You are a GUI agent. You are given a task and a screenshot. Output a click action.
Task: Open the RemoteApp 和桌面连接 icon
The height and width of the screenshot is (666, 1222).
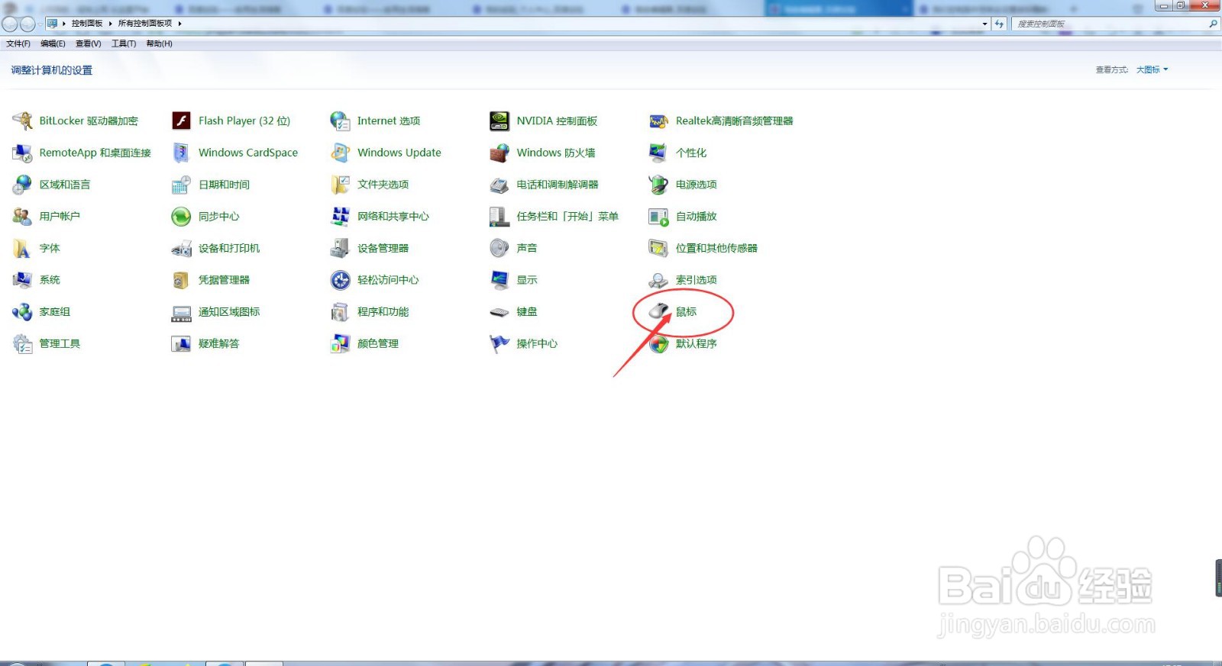tap(22, 153)
